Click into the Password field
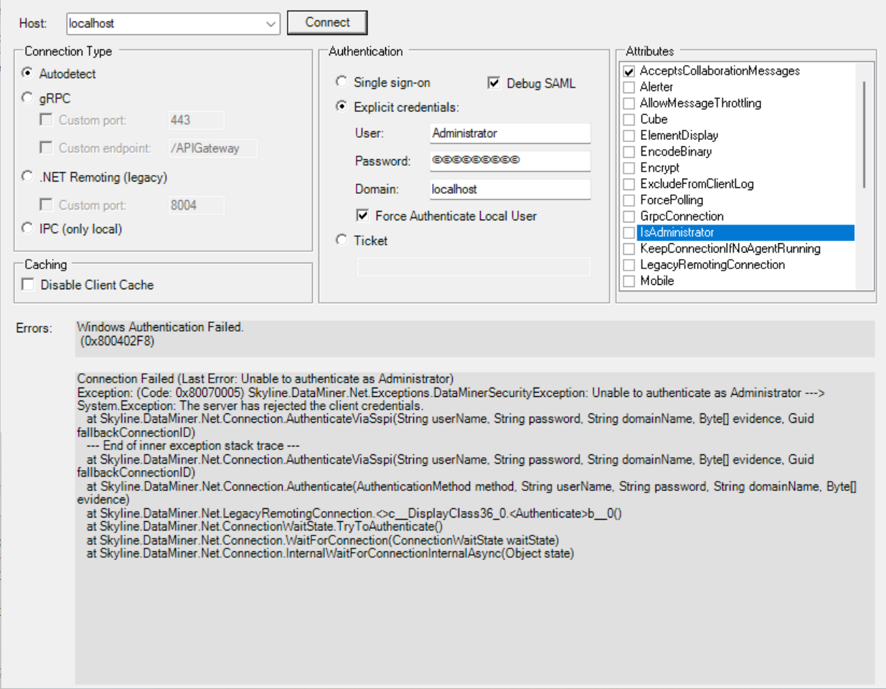The width and height of the screenshot is (886, 689). pyautogui.click(x=509, y=161)
